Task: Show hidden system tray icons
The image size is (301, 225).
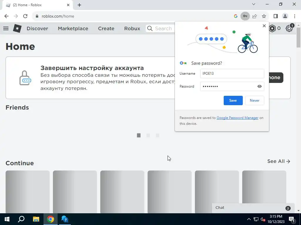Action: click(249, 219)
